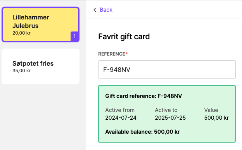The width and height of the screenshot is (242, 150).
Task: Focus the Reference input field
Action: (167, 70)
